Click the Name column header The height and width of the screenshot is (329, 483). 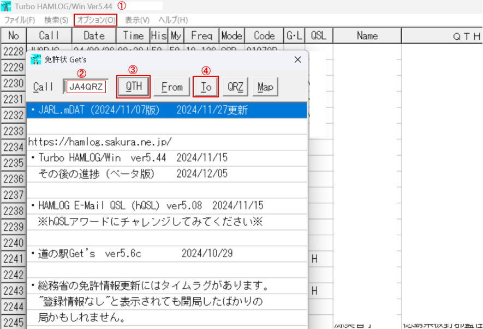[367, 35]
